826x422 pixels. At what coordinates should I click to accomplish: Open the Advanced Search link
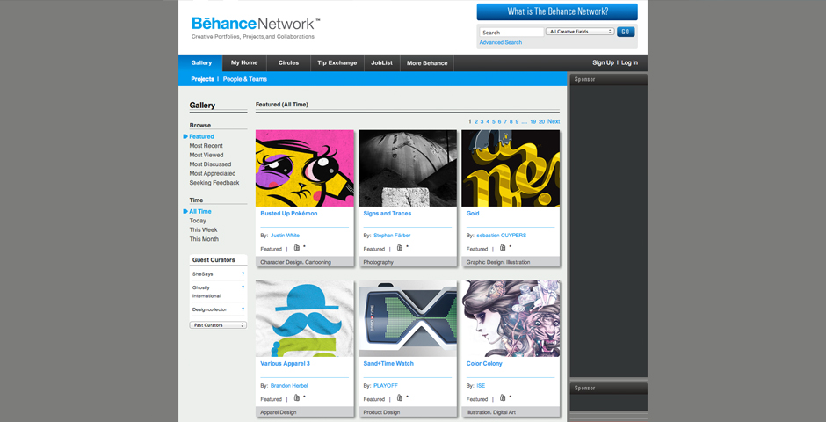coord(501,43)
